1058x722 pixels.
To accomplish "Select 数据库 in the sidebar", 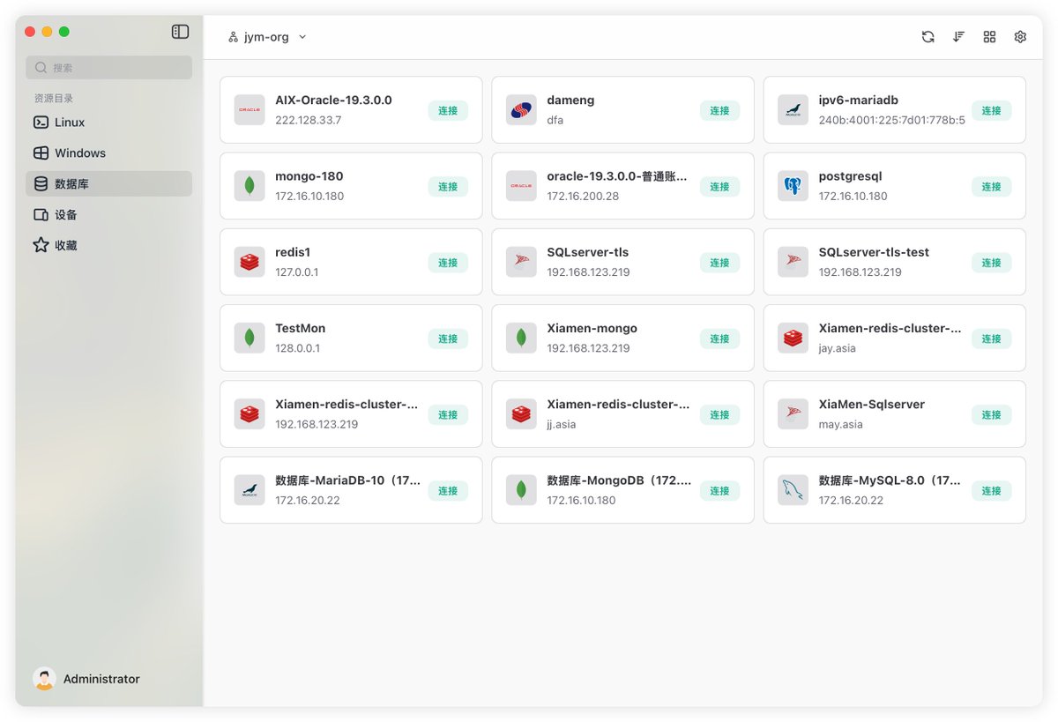I will (109, 184).
